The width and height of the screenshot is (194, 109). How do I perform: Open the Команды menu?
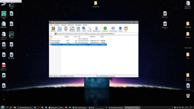click(x=57, y=25)
